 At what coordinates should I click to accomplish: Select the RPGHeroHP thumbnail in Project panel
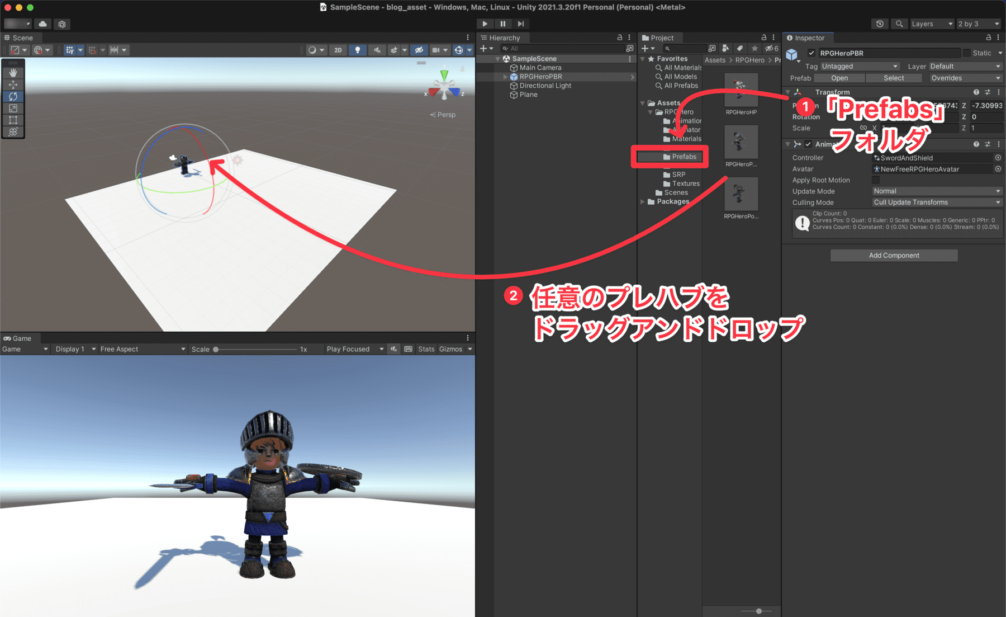tap(741, 91)
